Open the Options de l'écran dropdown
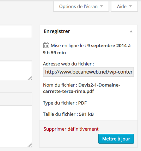The width and height of the screenshot is (141, 151). pos(81,6)
